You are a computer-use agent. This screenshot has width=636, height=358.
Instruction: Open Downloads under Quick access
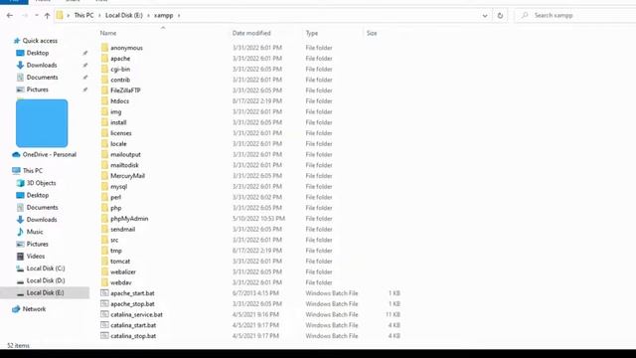tap(42, 65)
